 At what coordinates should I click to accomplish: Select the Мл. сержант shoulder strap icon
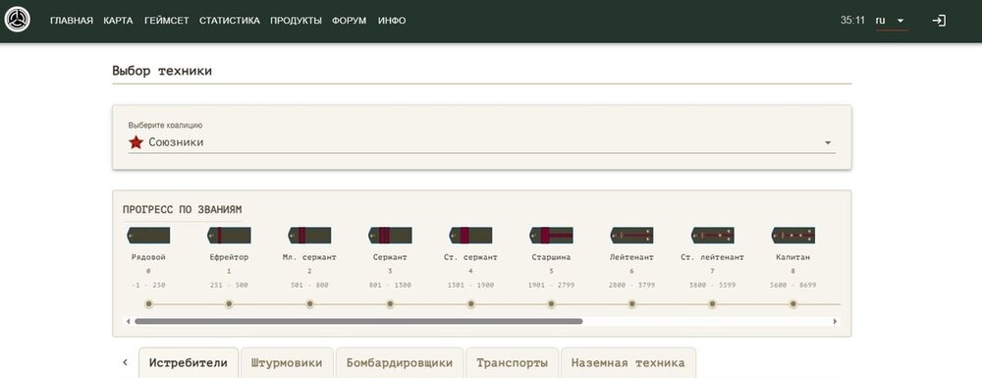(x=309, y=236)
